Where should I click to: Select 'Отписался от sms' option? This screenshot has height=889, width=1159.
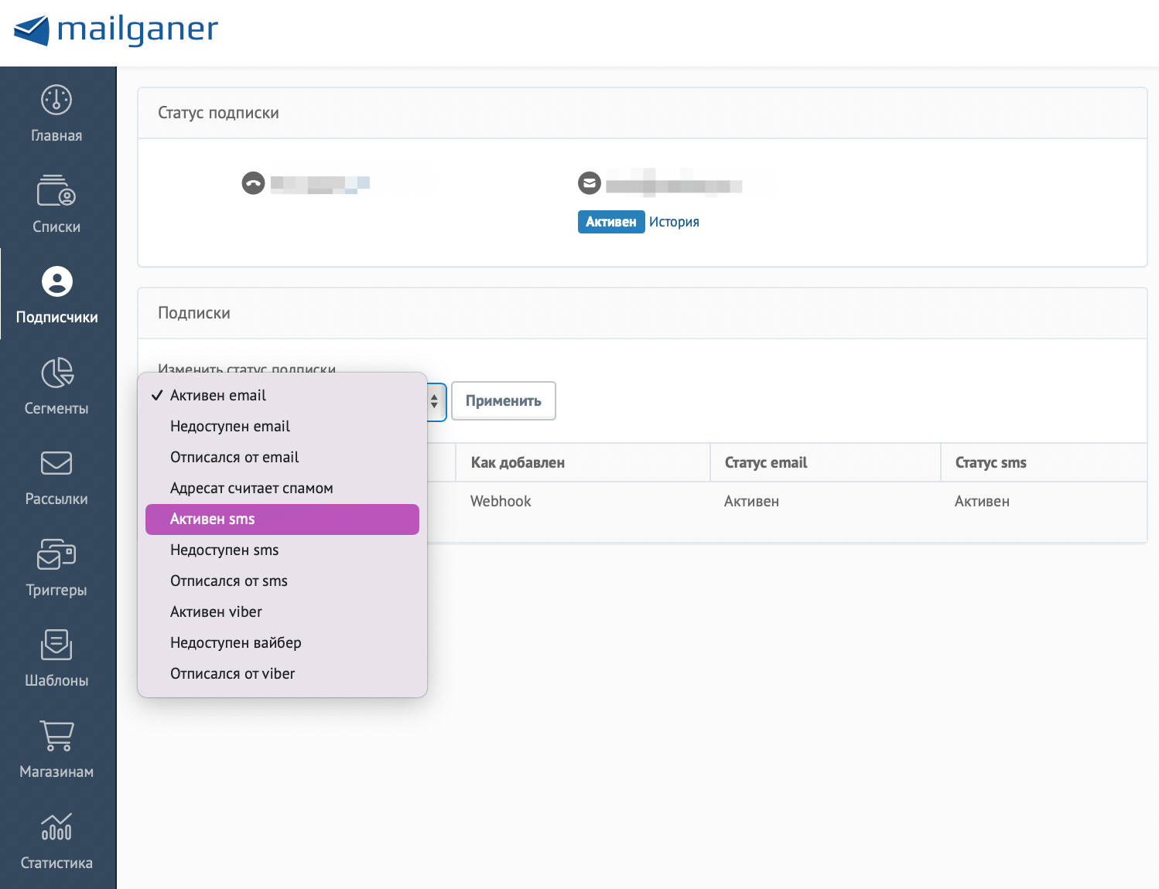pyautogui.click(x=282, y=581)
